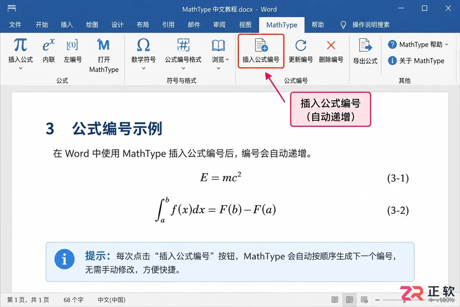Refresh numbering with 更新编号
This screenshot has height=307, width=460.
click(x=301, y=51)
